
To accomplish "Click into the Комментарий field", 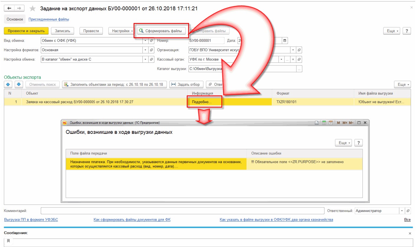I will (x=183, y=211).
